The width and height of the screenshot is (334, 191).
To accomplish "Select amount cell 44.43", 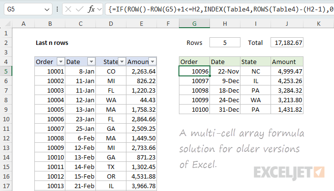I will [x=141, y=100].
